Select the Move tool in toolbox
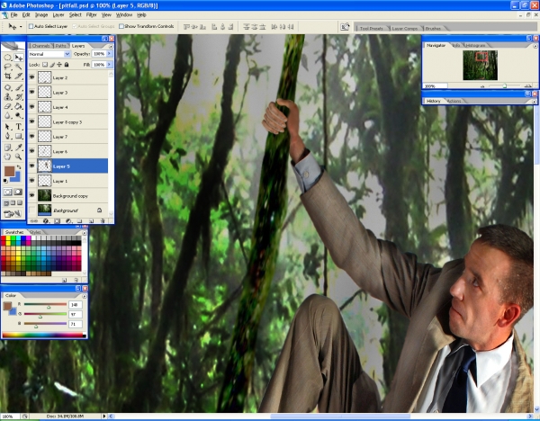The width and height of the screenshot is (540, 421). click(x=18, y=58)
